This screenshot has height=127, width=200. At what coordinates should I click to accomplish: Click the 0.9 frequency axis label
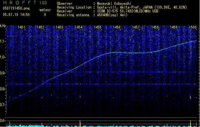(x=3, y=73)
